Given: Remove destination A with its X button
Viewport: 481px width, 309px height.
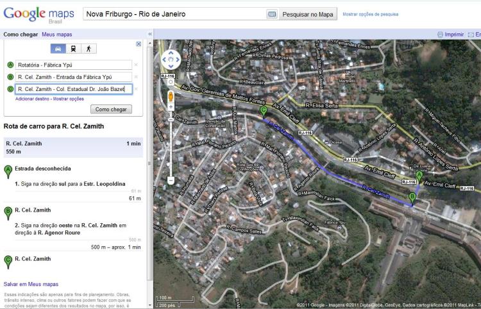Looking at the screenshot, I should pyautogui.click(x=136, y=65).
